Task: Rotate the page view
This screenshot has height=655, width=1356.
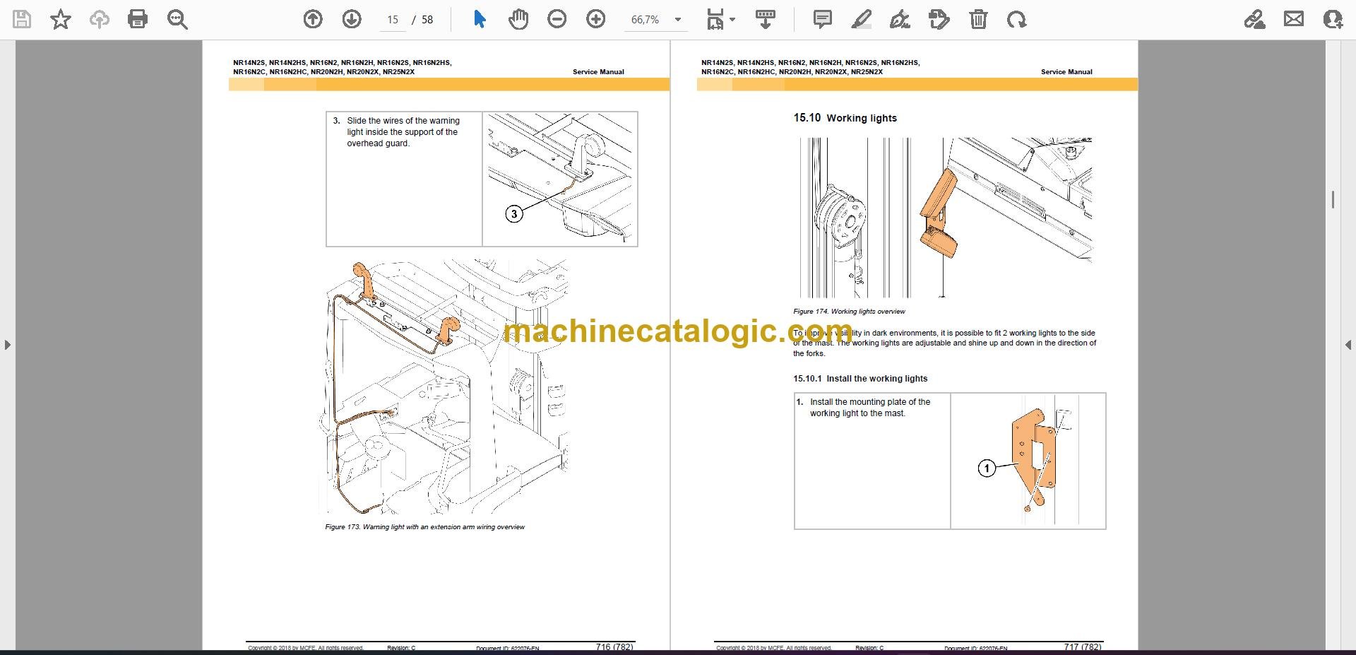Action: coord(1017,20)
